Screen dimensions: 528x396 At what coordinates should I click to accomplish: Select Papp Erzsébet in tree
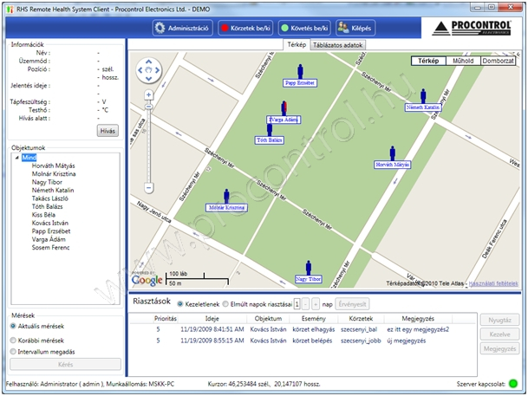[x=51, y=231]
